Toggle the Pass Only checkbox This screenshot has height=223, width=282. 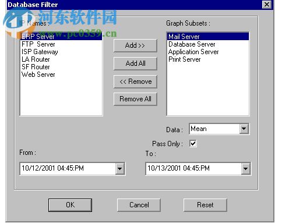pyautogui.click(x=193, y=144)
